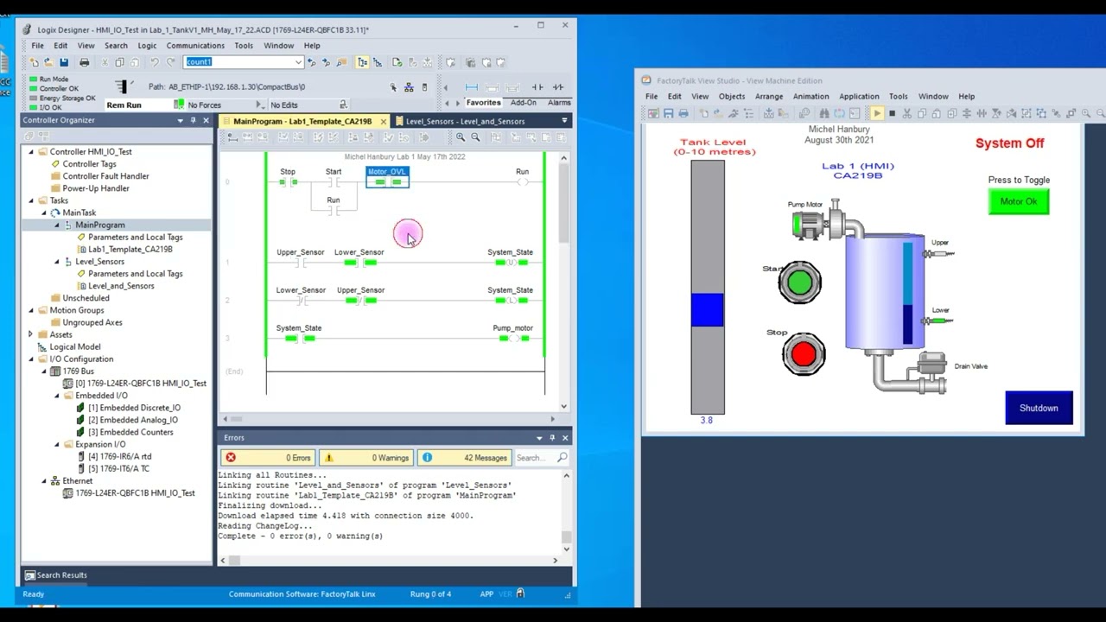Switch to Level_Sensors - Level_and_Sensors tab
The width and height of the screenshot is (1106, 622).
pyautogui.click(x=465, y=121)
